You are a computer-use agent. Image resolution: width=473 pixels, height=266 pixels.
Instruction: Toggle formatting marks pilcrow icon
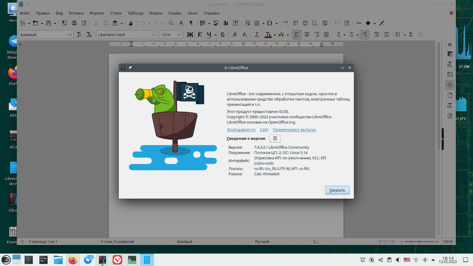[191, 23]
